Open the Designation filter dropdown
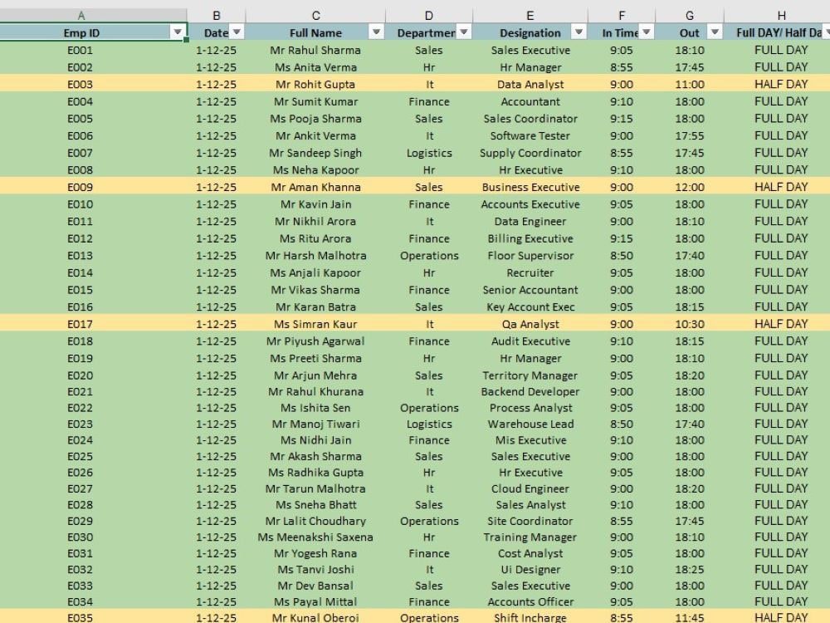This screenshot has width=830, height=623. point(579,32)
